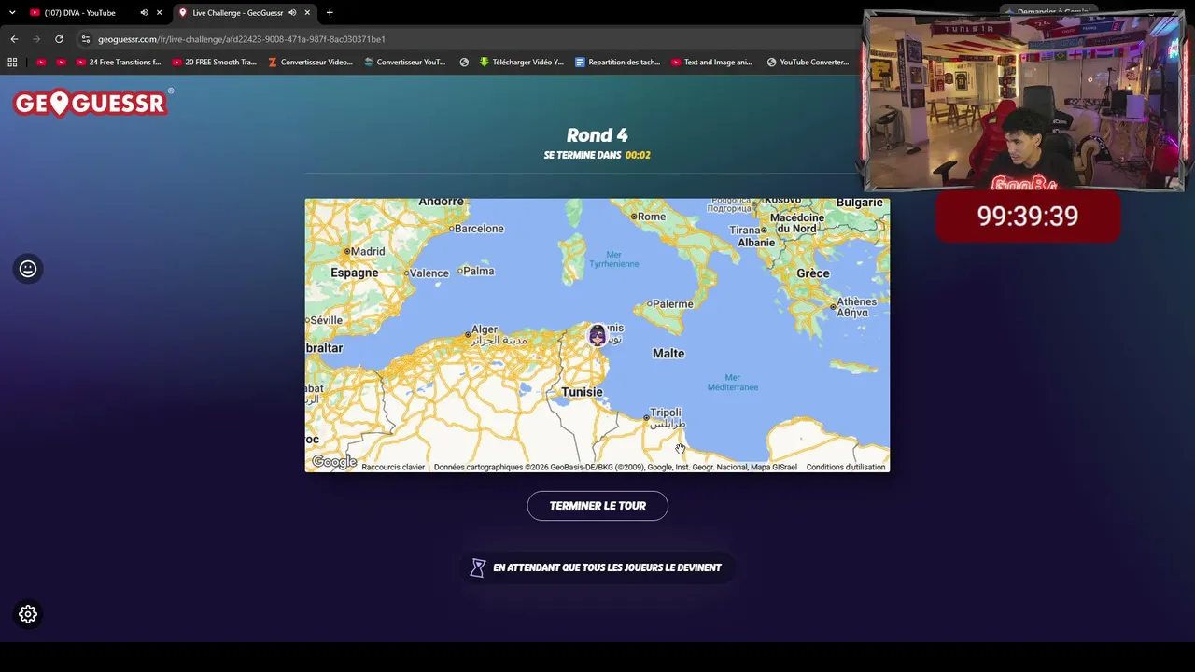Image resolution: width=1195 pixels, height=672 pixels.
Task: Click the player avatar pin near Tunis
Action: [597, 335]
